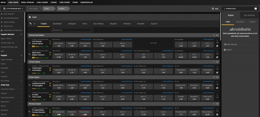Open statistics chart for Landskrona BOIS match

tap(217, 88)
